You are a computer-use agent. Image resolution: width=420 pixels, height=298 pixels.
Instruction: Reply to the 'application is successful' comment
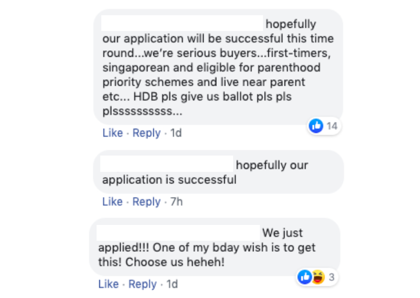click(146, 201)
